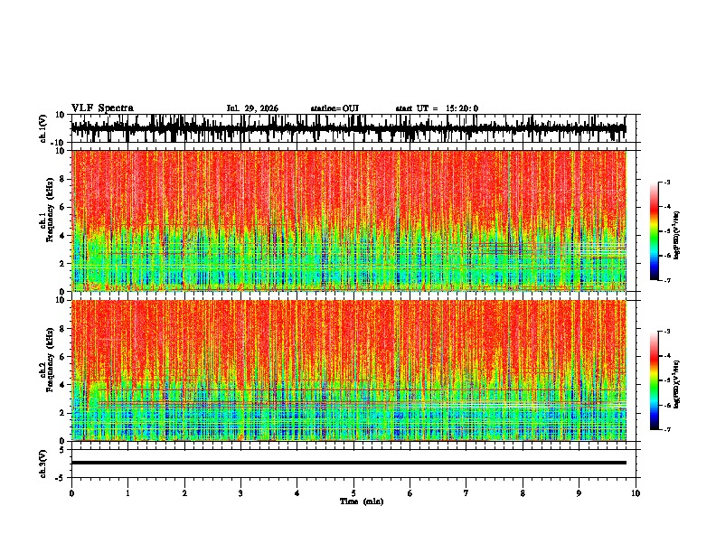The height and width of the screenshot is (553, 716).
Task: Click time axis tick label "10"
Action: point(636,493)
